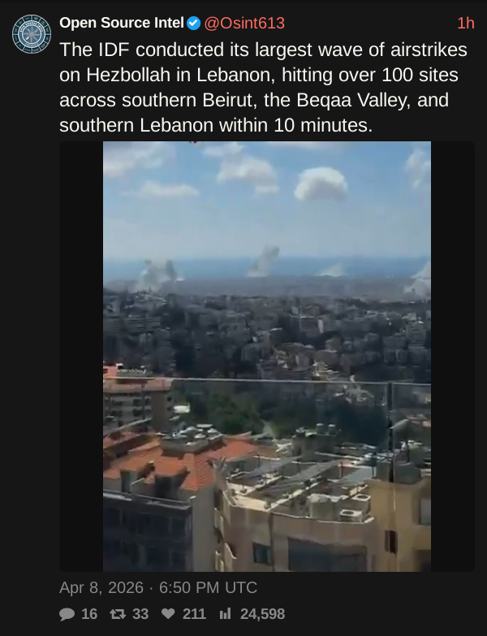The width and height of the screenshot is (487, 636).
Task: Open the Open Source Intel profile avatar
Action: [x=32, y=34]
